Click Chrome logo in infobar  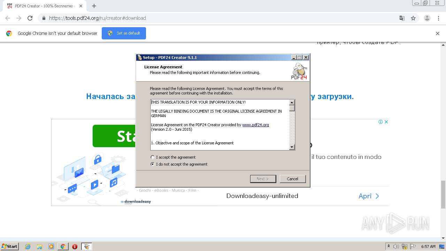[x=9, y=33]
